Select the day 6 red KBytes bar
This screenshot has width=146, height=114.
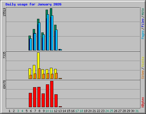[x=30, y=100]
